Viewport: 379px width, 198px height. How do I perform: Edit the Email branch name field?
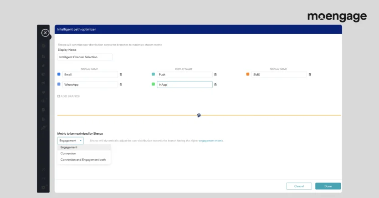pos(90,75)
